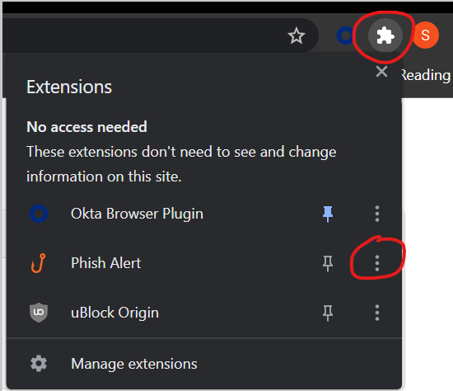Screen dimensions: 453x391
Task: Click the uBlock Origin shield icon
Action: point(39,313)
